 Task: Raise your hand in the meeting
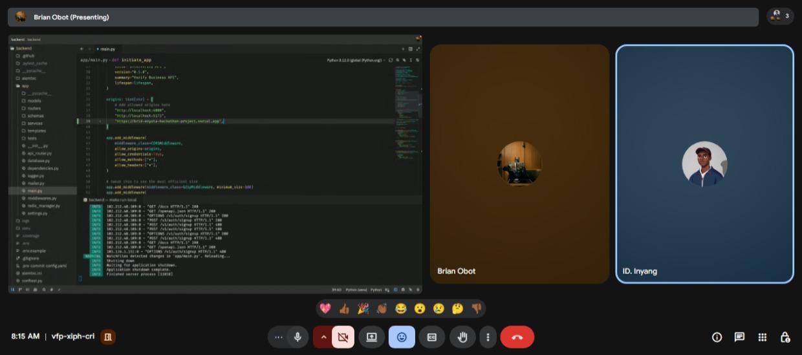pos(462,337)
